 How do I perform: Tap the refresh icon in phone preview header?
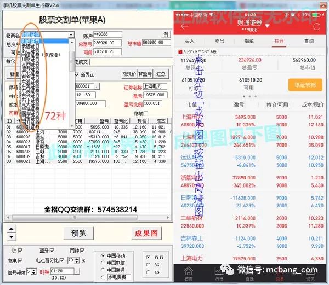(x=316, y=27)
